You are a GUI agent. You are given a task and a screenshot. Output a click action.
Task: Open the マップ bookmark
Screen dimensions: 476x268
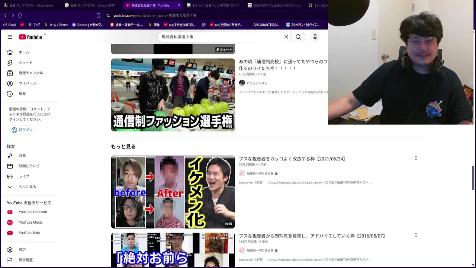(x=34, y=25)
